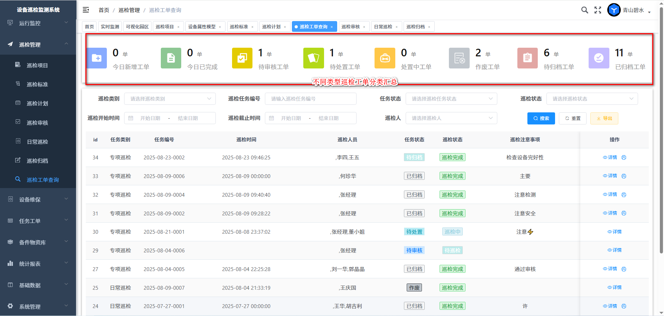Close the 巡检计划 tab
This screenshot has width=664, height=316.
pyautogui.click(x=285, y=27)
